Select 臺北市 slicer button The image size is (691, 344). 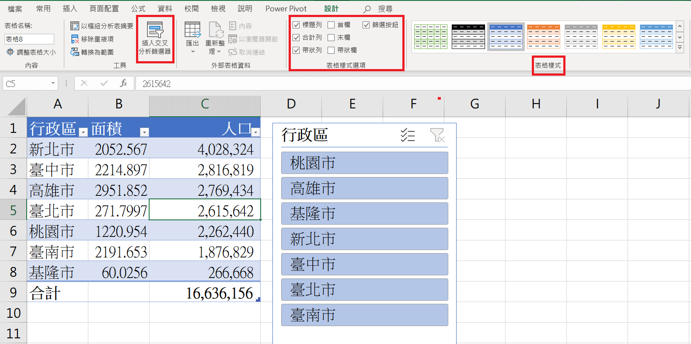pyautogui.click(x=364, y=290)
